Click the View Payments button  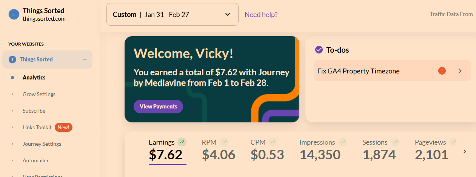[158, 107]
